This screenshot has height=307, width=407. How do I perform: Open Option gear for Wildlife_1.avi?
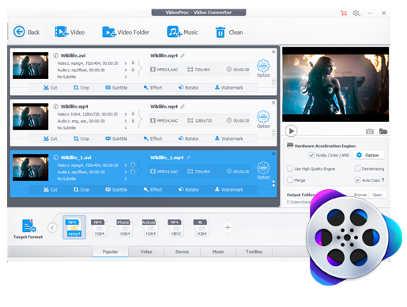click(x=263, y=170)
